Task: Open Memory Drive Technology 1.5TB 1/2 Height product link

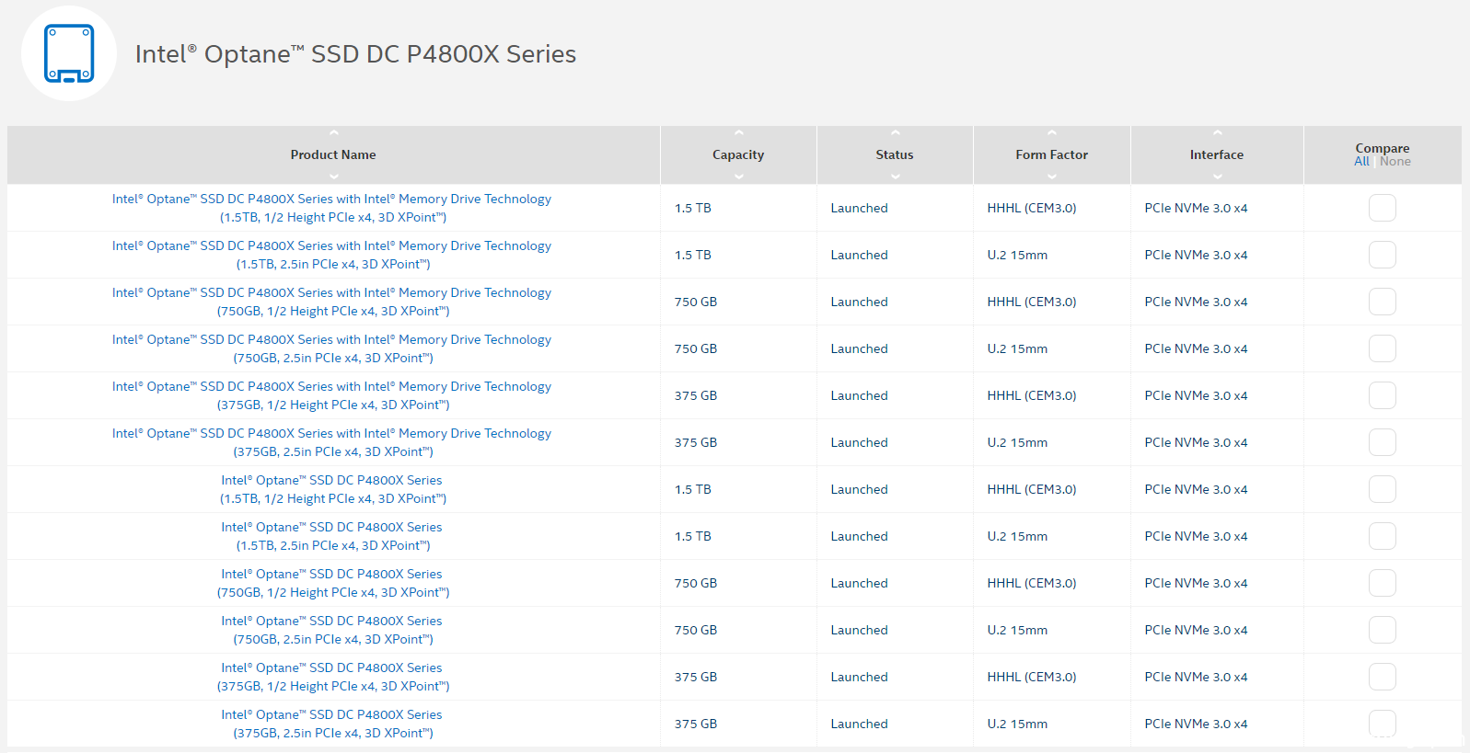Action: click(332, 208)
